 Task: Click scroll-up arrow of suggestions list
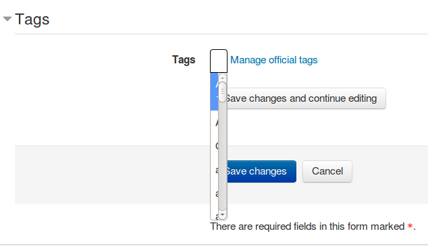223,78
